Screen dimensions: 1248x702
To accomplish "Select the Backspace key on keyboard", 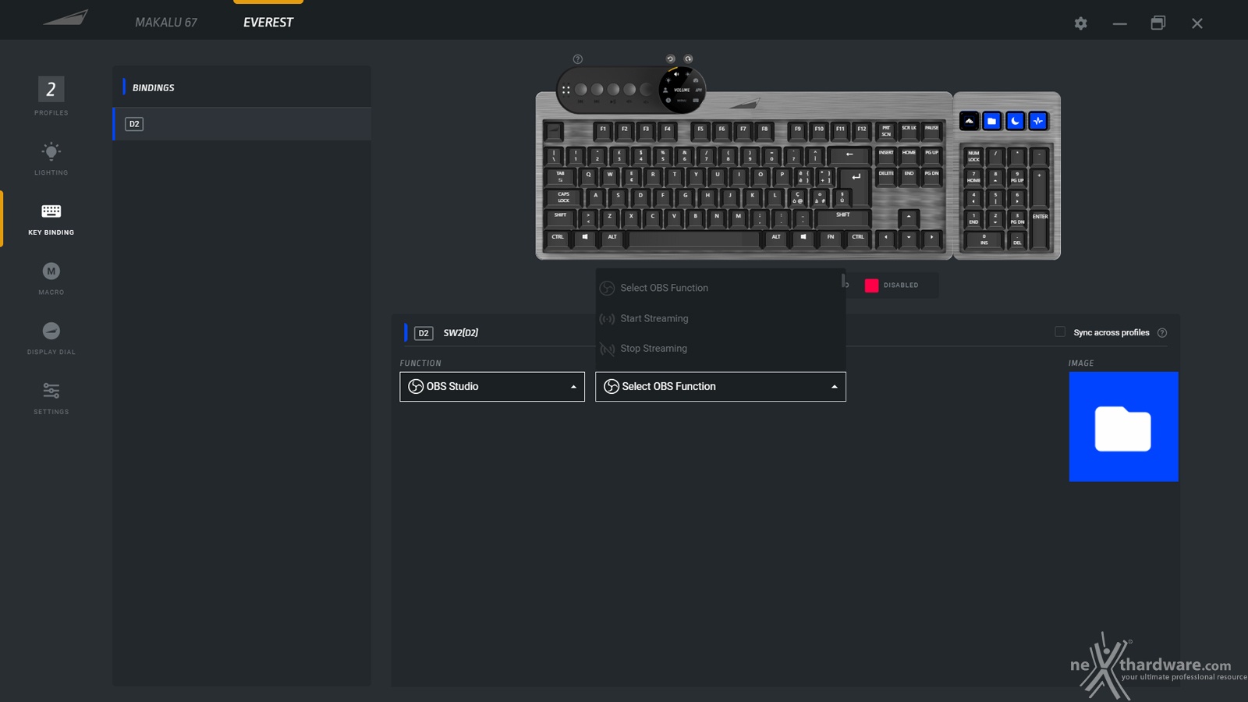I will pyautogui.click(x=849, y=155).
